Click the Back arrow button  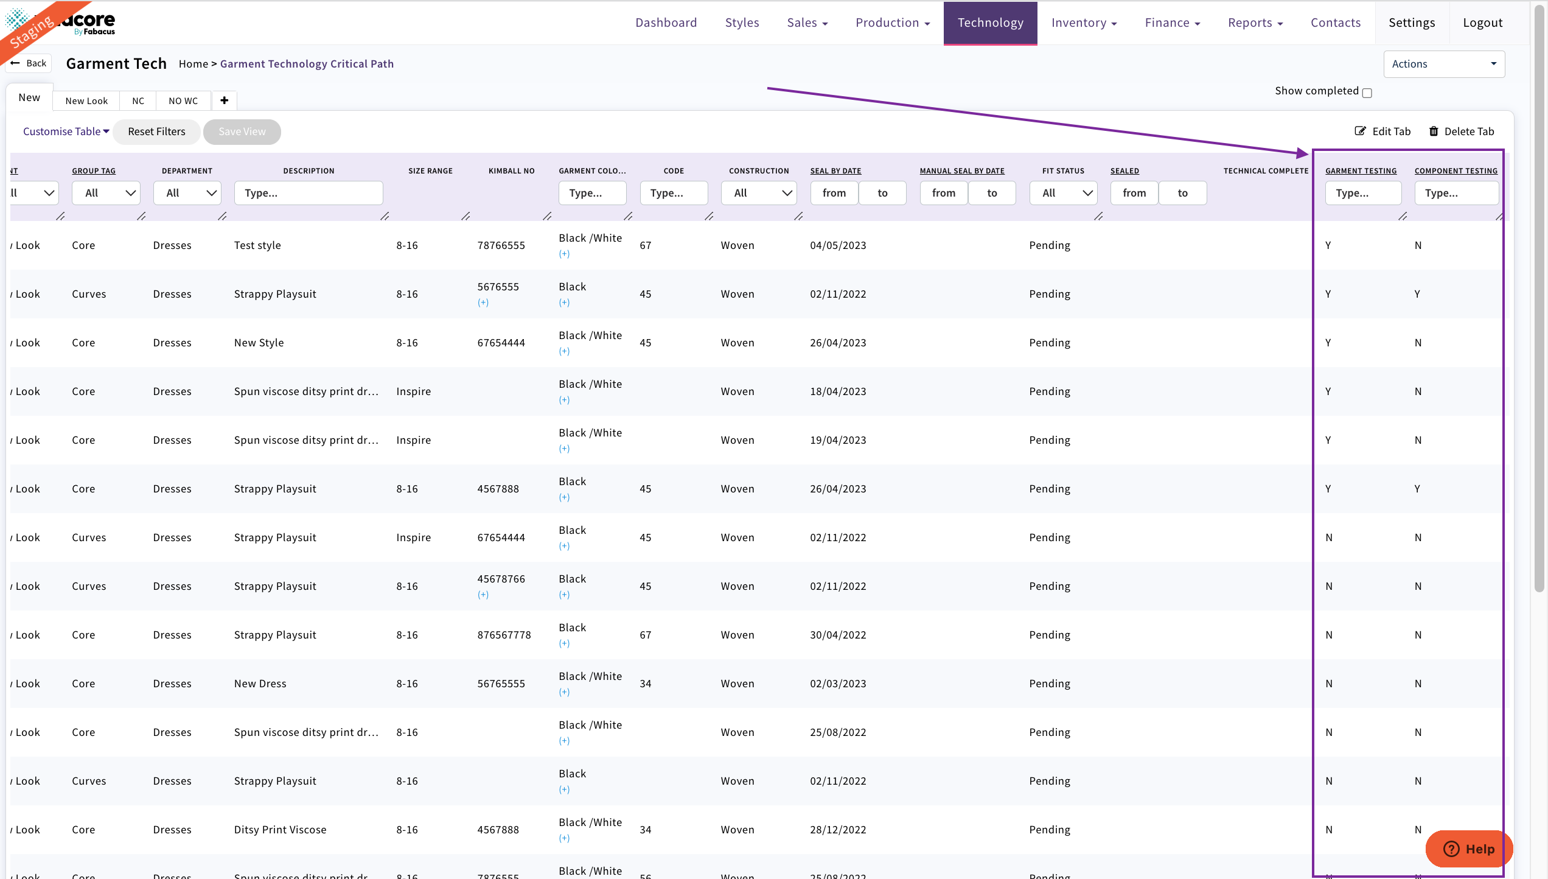tap(29, 63)
